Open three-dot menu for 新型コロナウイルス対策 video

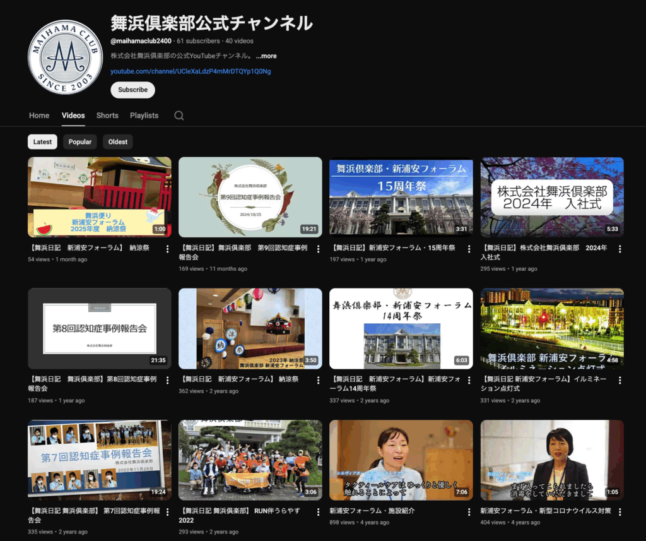(620, 511)
